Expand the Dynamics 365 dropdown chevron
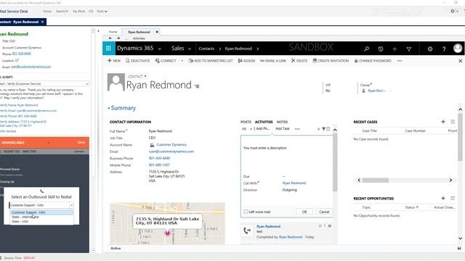465x261 pixels. click(160, 49)
